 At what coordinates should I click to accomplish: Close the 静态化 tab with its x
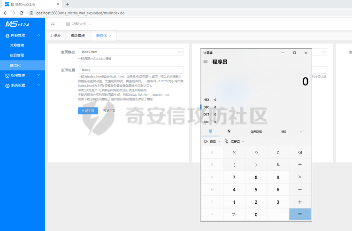point(111,36)
